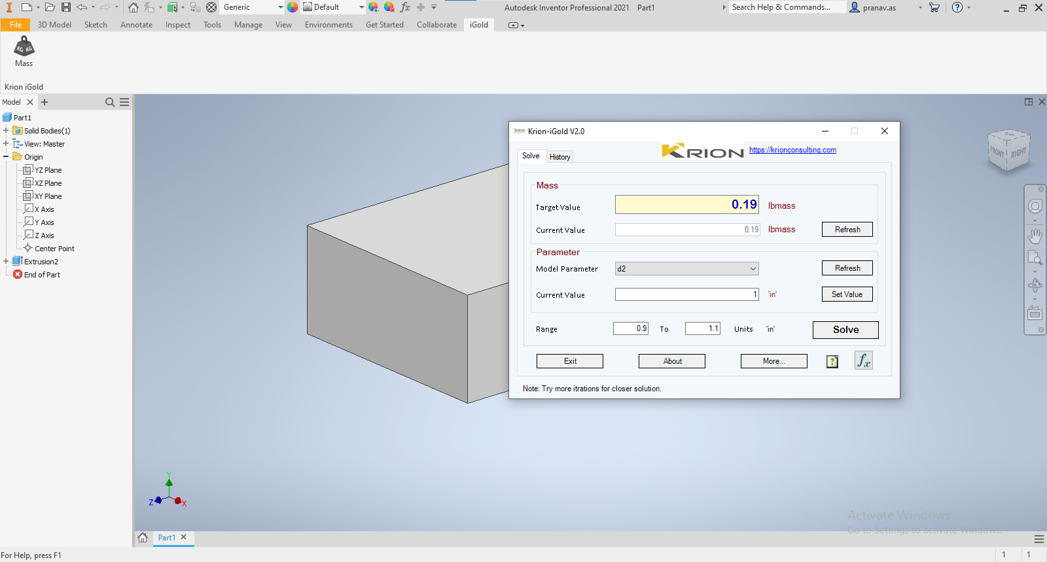Open the File menu tab

pyautogui.click(x=16, y=25)
